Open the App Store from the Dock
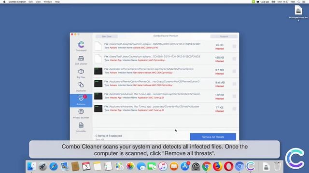Viewport: 309px width, 173px height. [x=185, y=166]
